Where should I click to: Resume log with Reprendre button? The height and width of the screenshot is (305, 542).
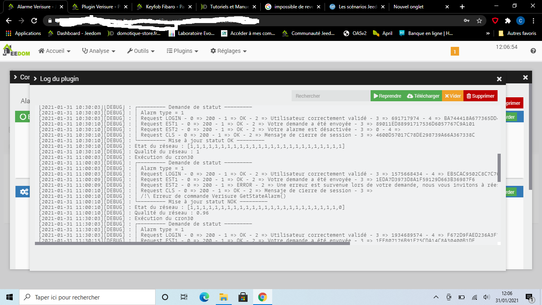387,96
